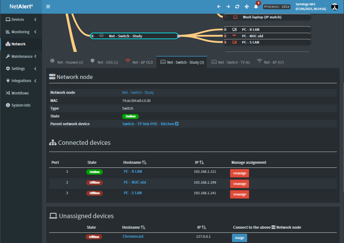Click the user profile avatar icon
Image resolution: width=344 pixels, height=243 pixels.
pyautogui.click(x=334, y=7)
